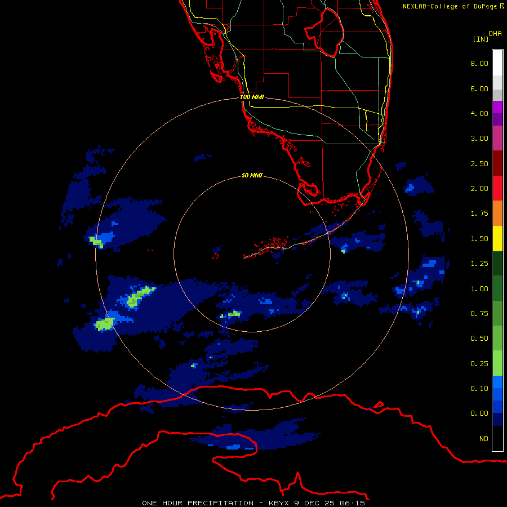Click the 0.10 legend value
The width and height of the screenshot is (507, 507).
tap(479, 389)
